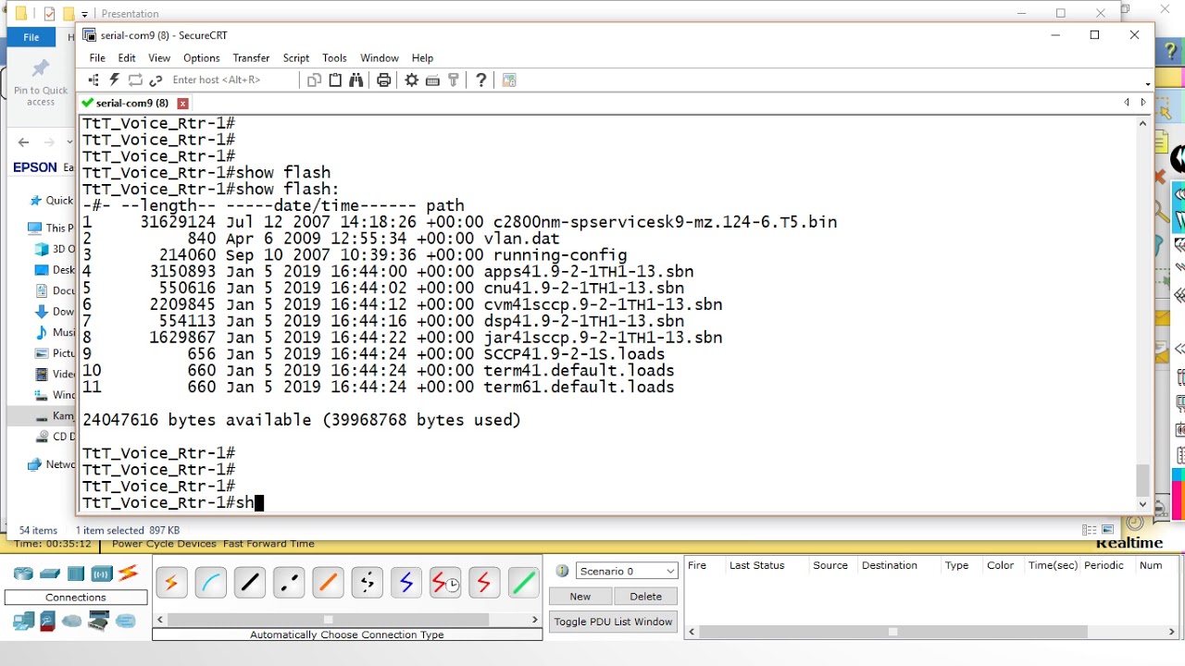Pick the Serial DCE cable with clock
The height and width of the screenshot is (666, 1185).
pyautogui.click(x=445, y=583)
